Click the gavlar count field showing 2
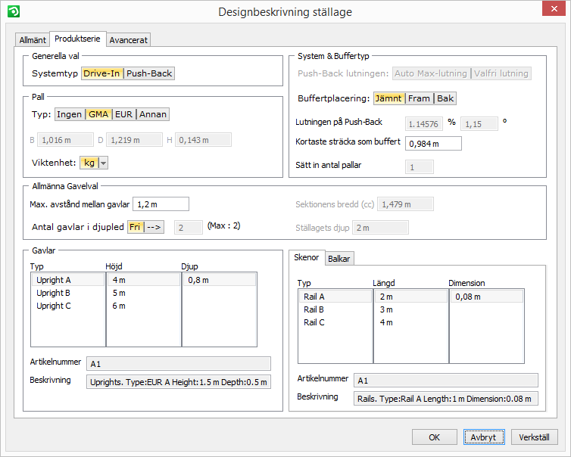Viewport: 571px width, 457px height. [x=189, y=228]
